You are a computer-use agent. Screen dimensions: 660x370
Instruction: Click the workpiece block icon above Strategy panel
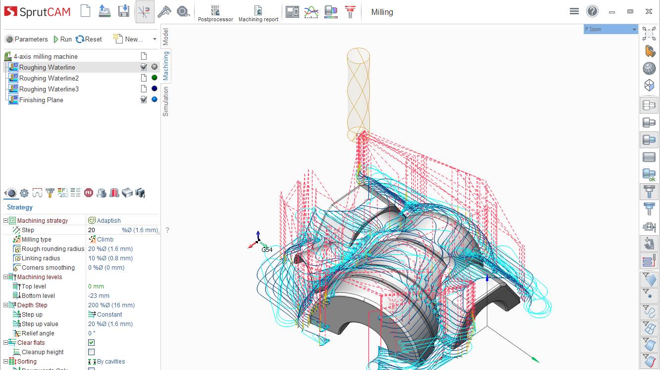127,193
